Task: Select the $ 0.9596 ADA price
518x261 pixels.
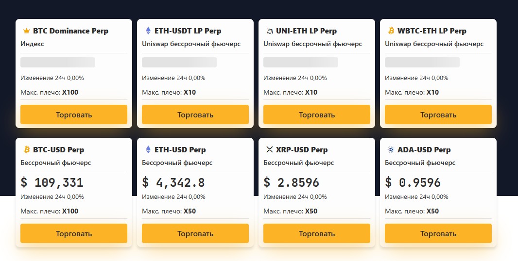Action: (x=413, y=182)
